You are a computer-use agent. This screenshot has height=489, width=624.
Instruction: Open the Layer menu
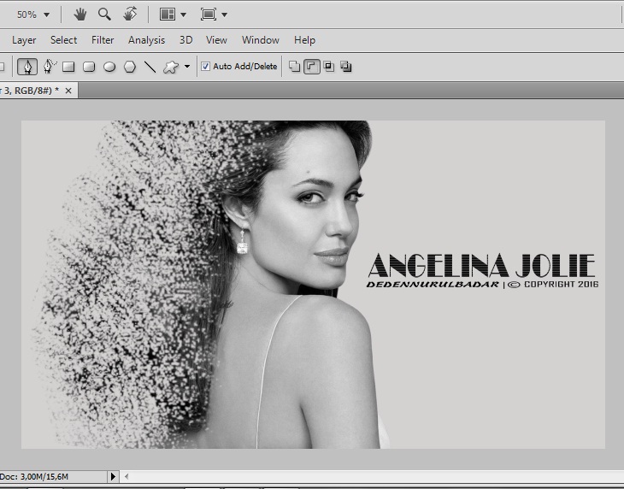tap(24, 40)
